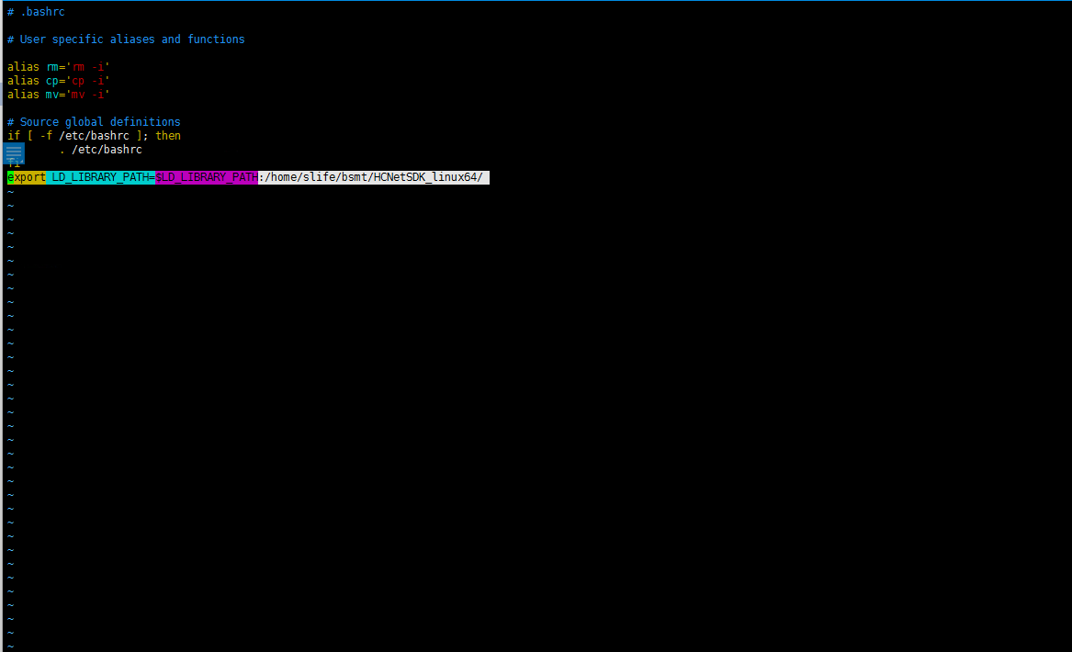The height and width of the screenshot is (652, 1072).
Task: Select the magenta $LD_LIBRARY_PATH variable highlight
Action: 204,176
